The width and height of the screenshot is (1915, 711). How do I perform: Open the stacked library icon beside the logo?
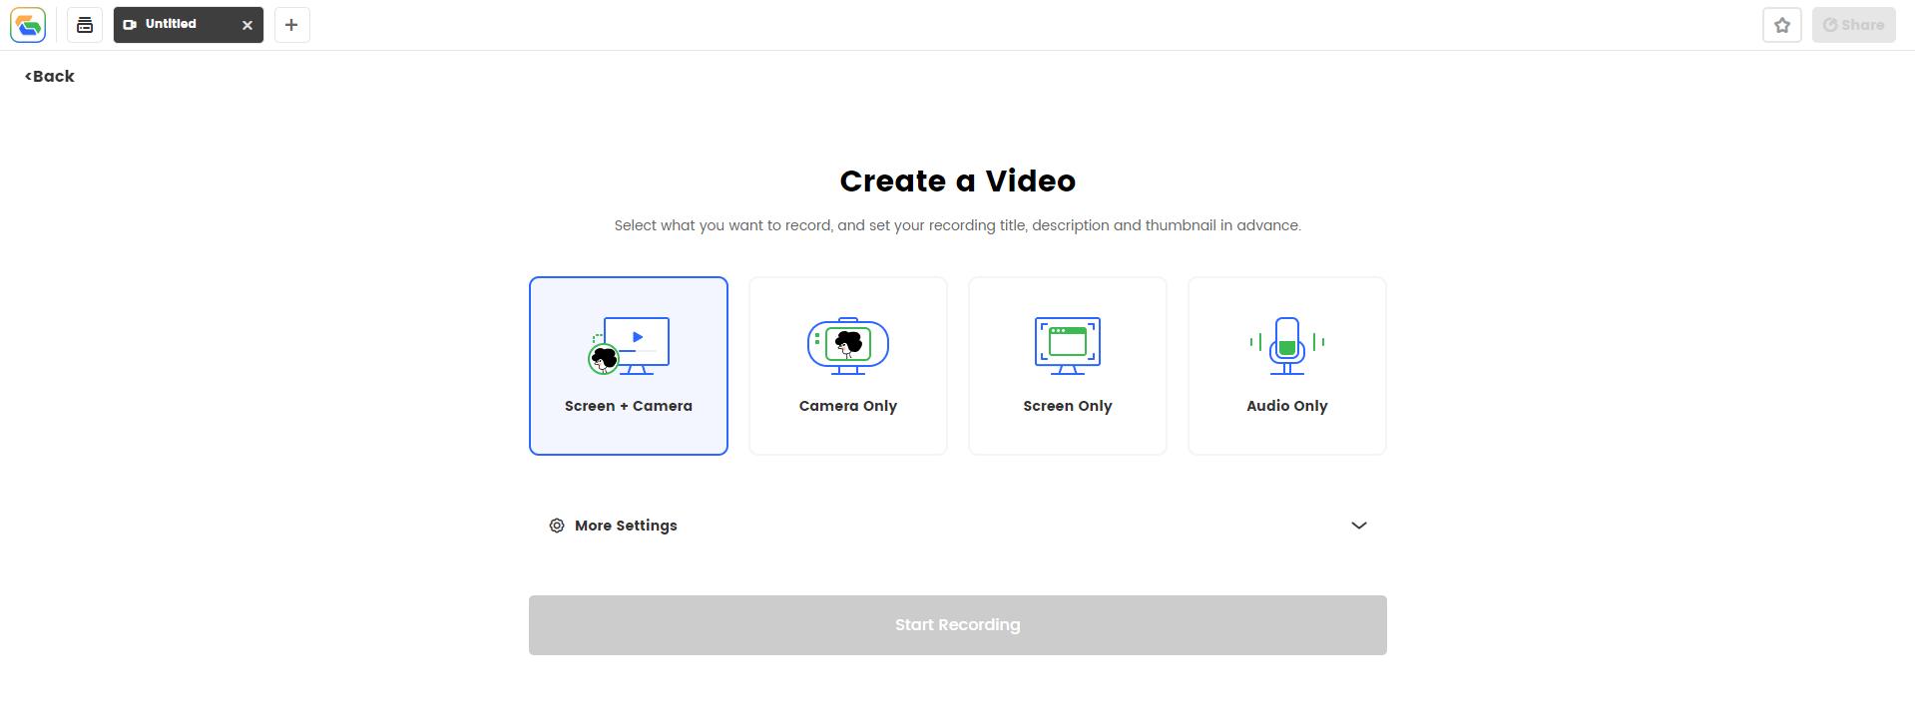point(85,25)
